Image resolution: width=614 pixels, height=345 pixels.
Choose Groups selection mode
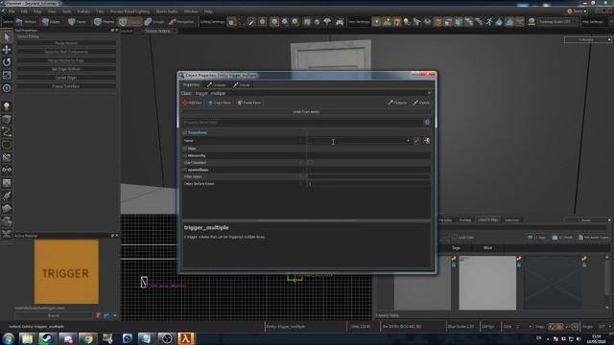tap(154, 22)
